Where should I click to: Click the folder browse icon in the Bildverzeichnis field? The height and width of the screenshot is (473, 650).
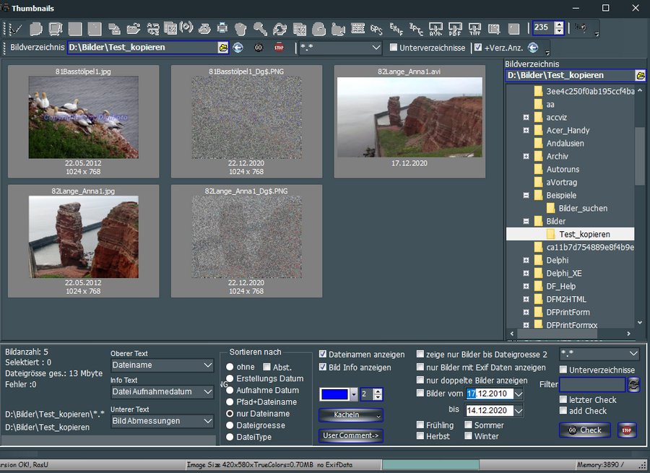(224, 48)
